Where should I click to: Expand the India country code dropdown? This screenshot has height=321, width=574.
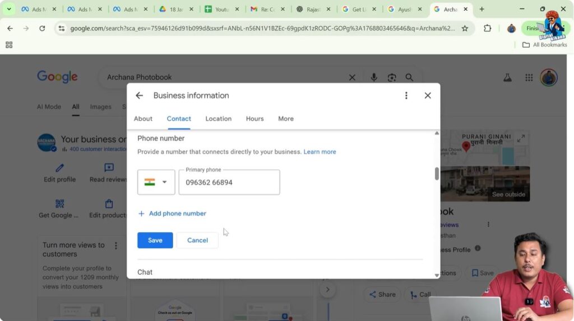click(156, 182)
